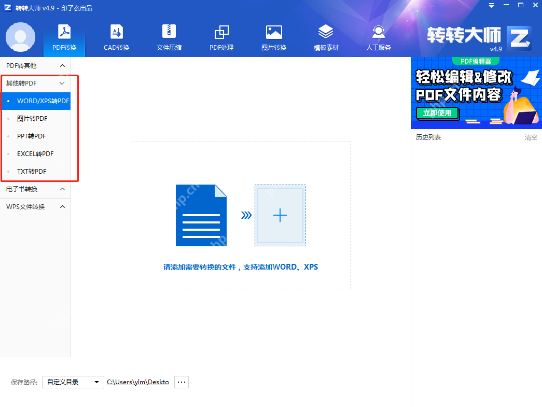Expand the 电子书转换 section chevron

point(63,189)
